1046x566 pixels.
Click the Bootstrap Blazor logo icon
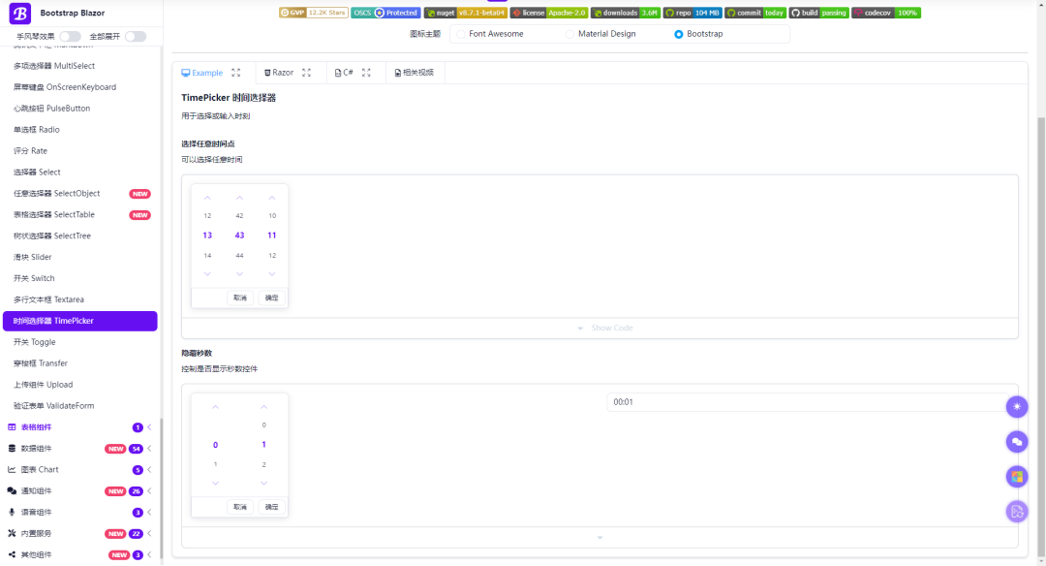click(21, 14)
